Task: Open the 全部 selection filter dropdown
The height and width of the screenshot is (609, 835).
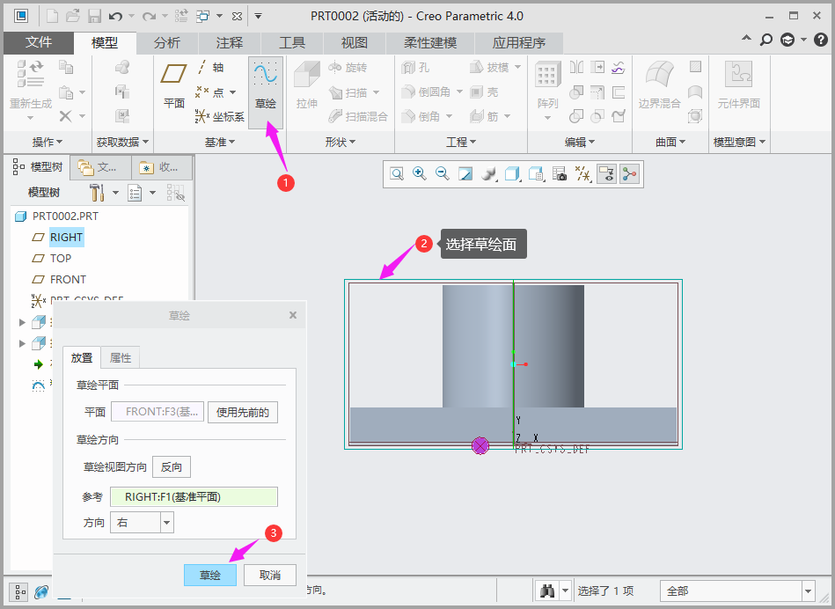Action: [807, 591]
